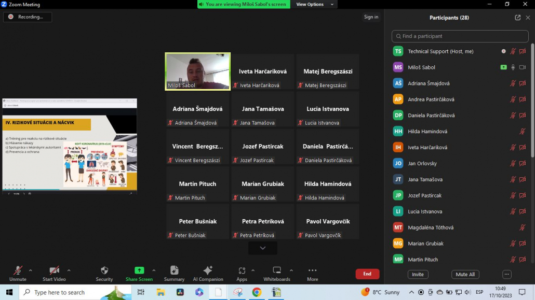Image resolution: width=535 pixels, height=300 pixels.
Task: Open the Security shield icon
Action: tap(104, 270)
